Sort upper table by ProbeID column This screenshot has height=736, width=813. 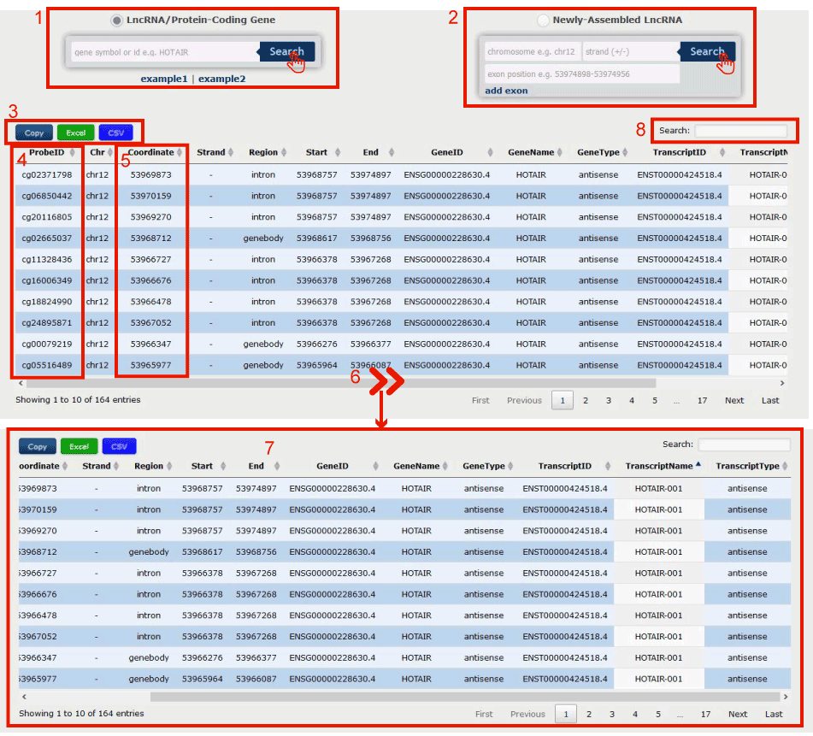pyautogui.click(x=47, y=152)
